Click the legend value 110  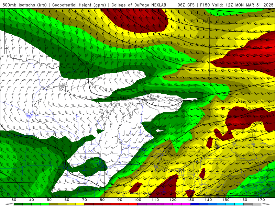155,200
